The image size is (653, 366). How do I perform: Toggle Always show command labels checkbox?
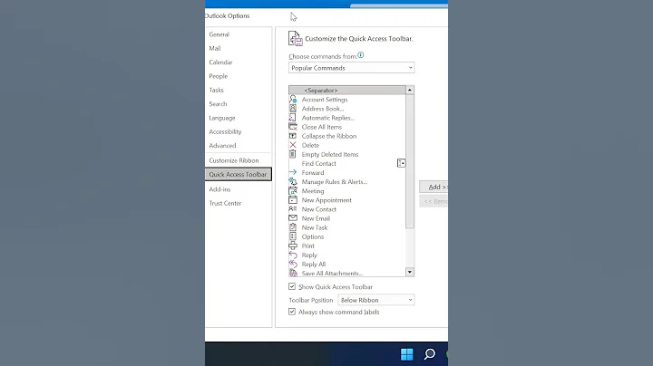pyautogui.click(x=292, y=312)
